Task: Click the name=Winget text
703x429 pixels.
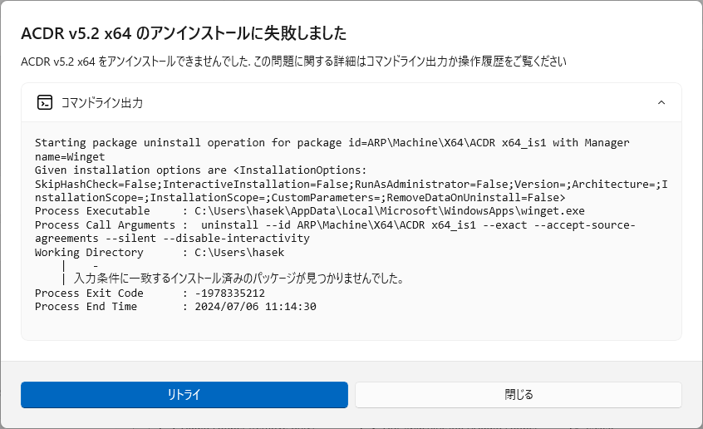Action: pos(70,156)
